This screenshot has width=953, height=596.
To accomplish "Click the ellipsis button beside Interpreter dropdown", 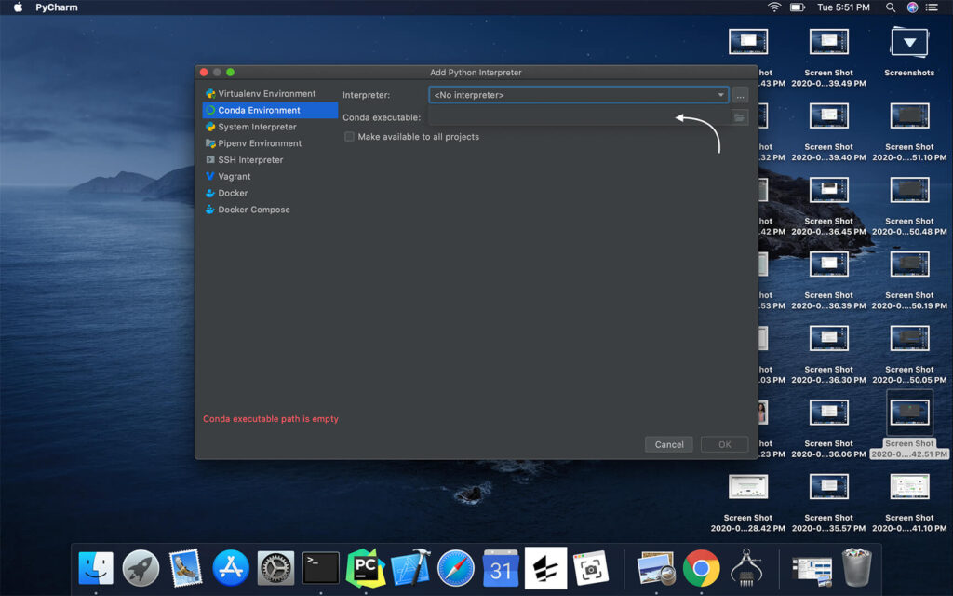I will click(x=740, y=96).
